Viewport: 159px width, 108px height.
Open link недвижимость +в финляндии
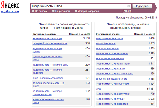pos(113,64)
